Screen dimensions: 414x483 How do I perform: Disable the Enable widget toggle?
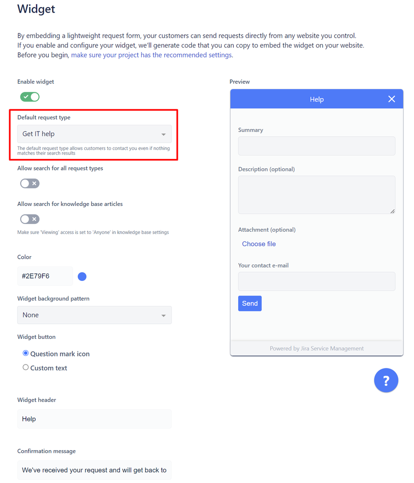[x=30, y=97]
